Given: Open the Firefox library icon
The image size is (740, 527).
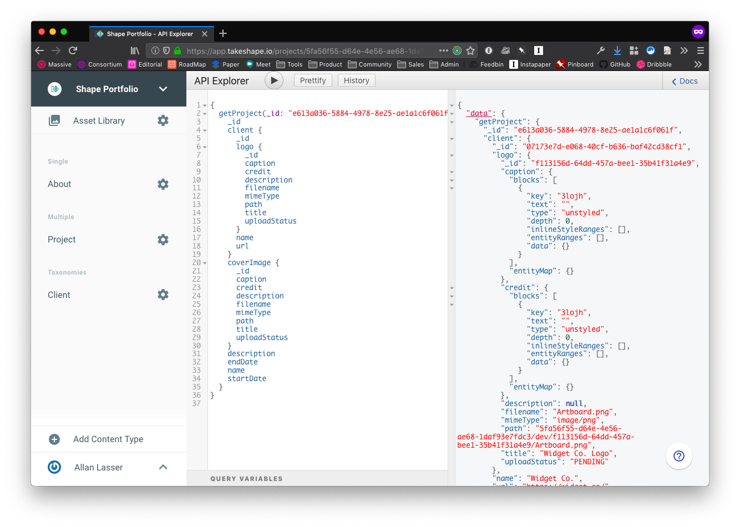Looking at the screenshot, I should click(x=135, y=50).
